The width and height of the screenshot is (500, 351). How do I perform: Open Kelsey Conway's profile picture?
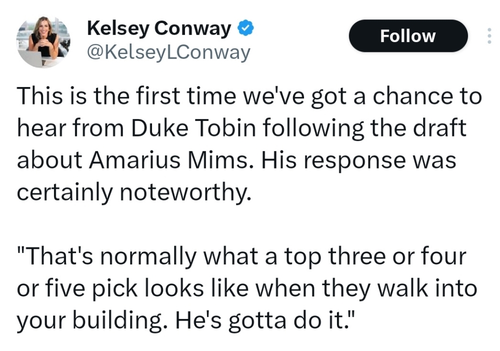43,42
